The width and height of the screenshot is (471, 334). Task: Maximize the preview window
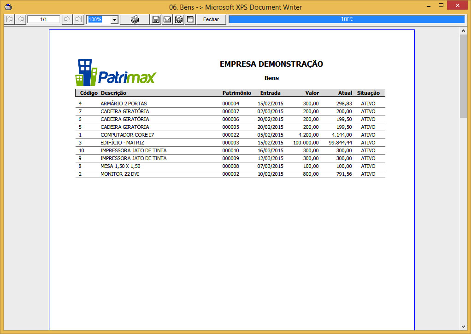click(x=441, y=6)
